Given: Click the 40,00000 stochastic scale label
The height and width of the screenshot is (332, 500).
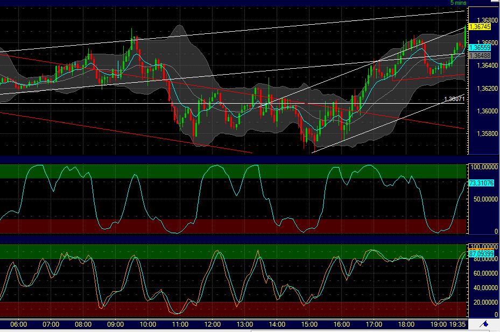Looking at the screenshot, I should [x=485, y=288].
